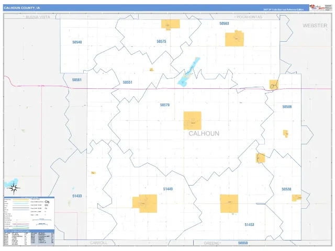Select the 50575 ZIP code label
The image size is (335, 251).
161,41
